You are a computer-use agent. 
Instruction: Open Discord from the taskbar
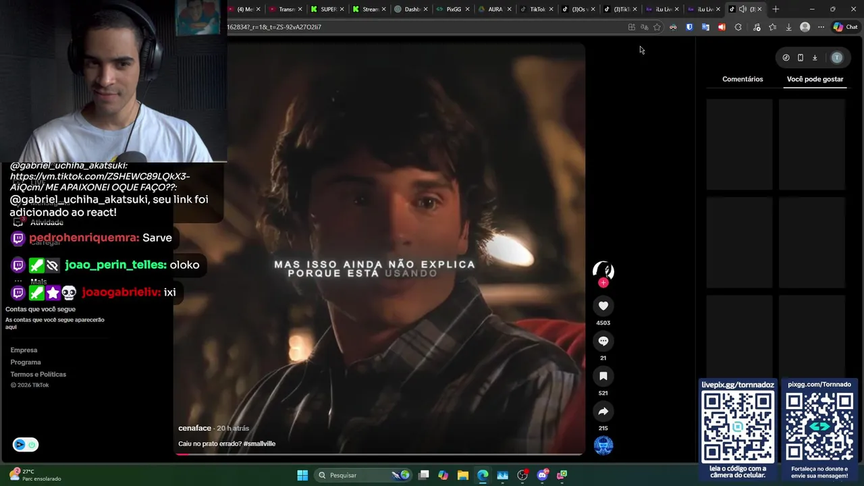point(542,475)
